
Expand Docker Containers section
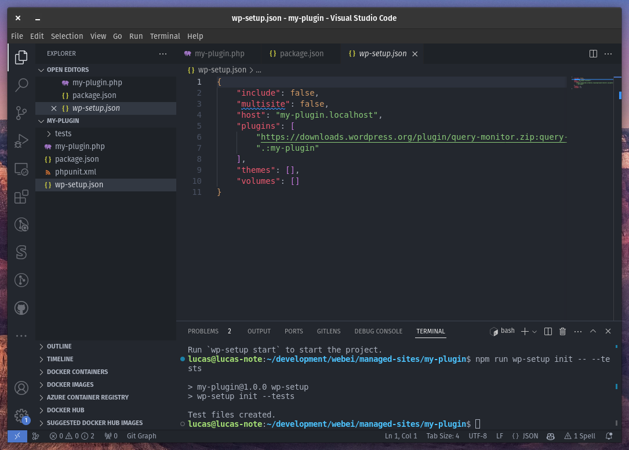pyautogui.click(x=106, y=372)
